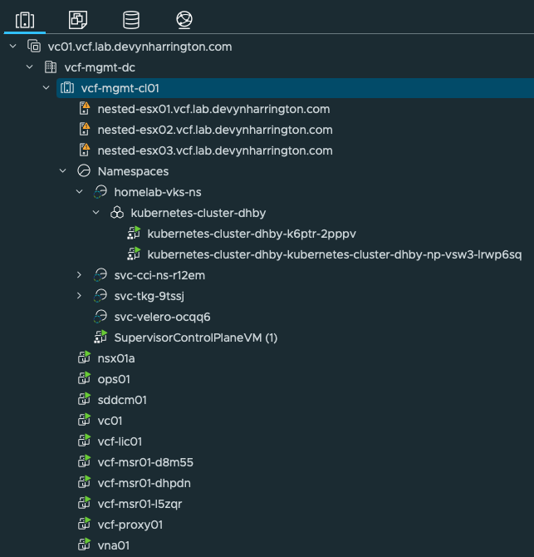Expand the svc-tkg-9tssj namespace
Screen dimensions: 534x557
pyautogui.click(x=80, y=296)
